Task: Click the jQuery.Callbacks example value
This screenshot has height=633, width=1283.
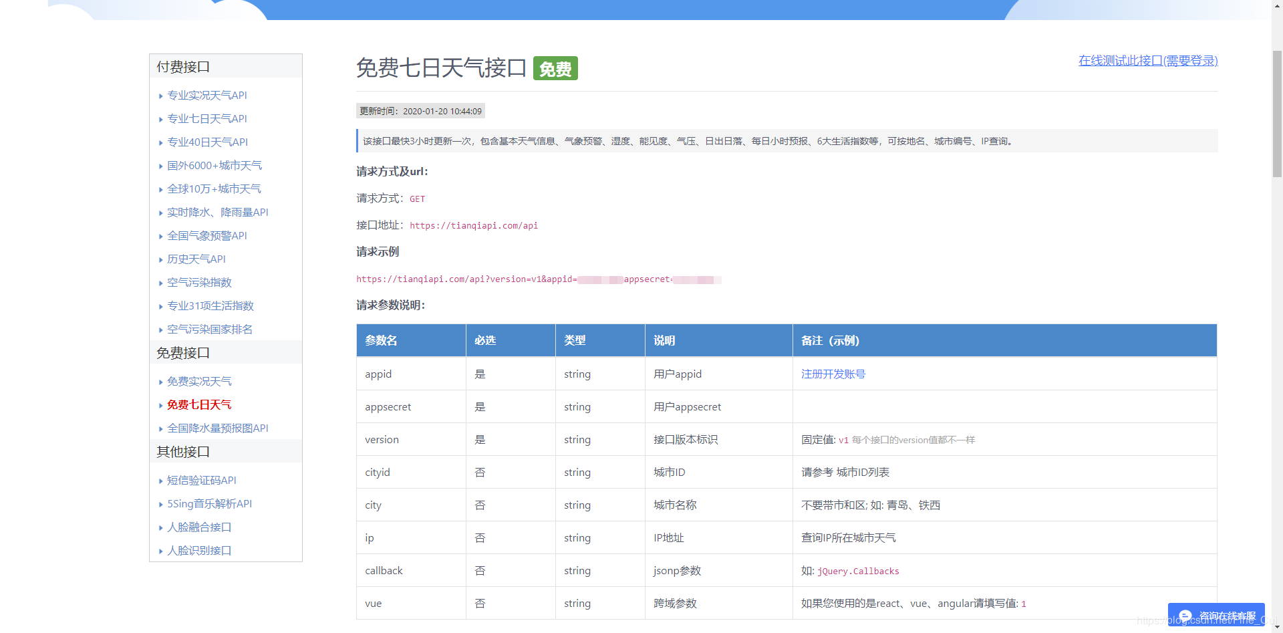Action: [x=858, y=572]
